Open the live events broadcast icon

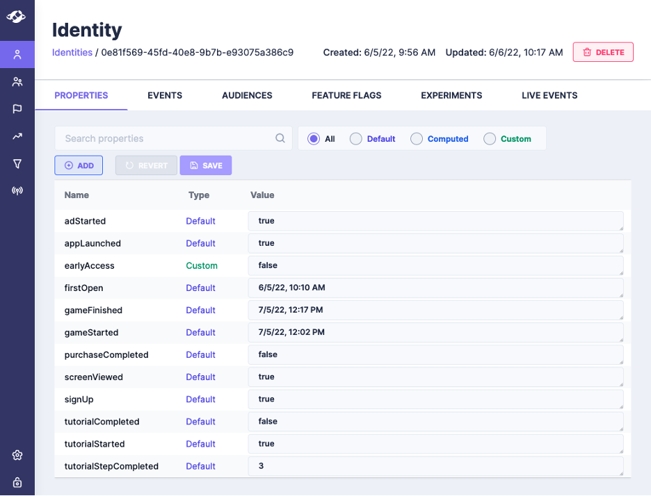tap(17, 190)
